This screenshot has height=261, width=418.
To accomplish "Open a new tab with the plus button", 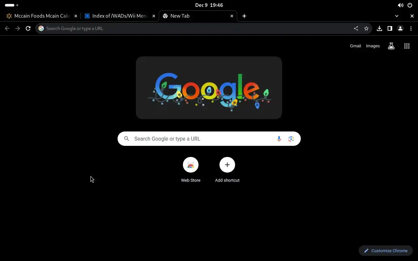I will coord(244,16).
